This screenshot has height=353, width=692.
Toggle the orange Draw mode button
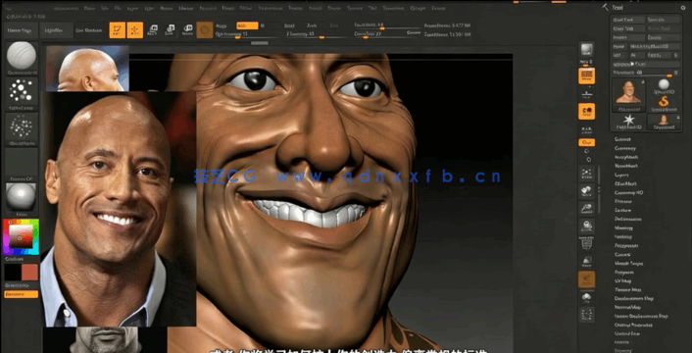[x=135, y=29]
